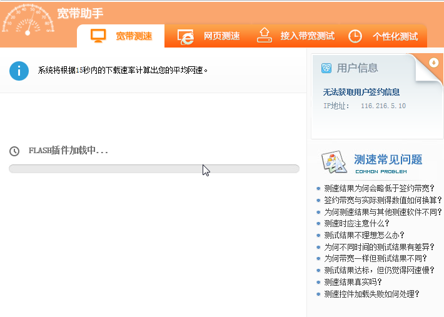The image size is (444, 317).
Task: Click the 无法获取用户签约信息 message
Action: pos(361,92)
